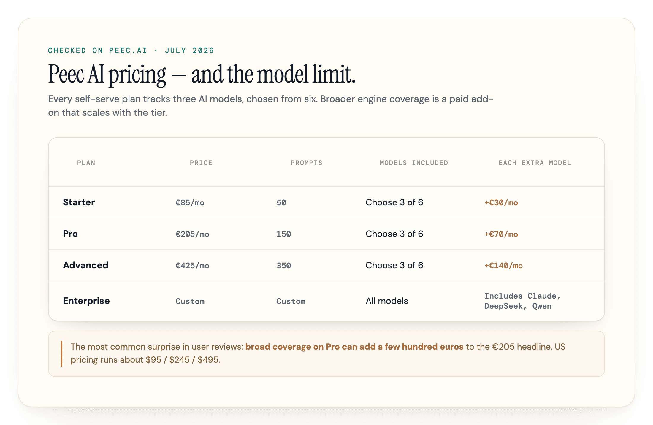
Task: Click the Enterprise price 'Custom'
Action: 190,301
